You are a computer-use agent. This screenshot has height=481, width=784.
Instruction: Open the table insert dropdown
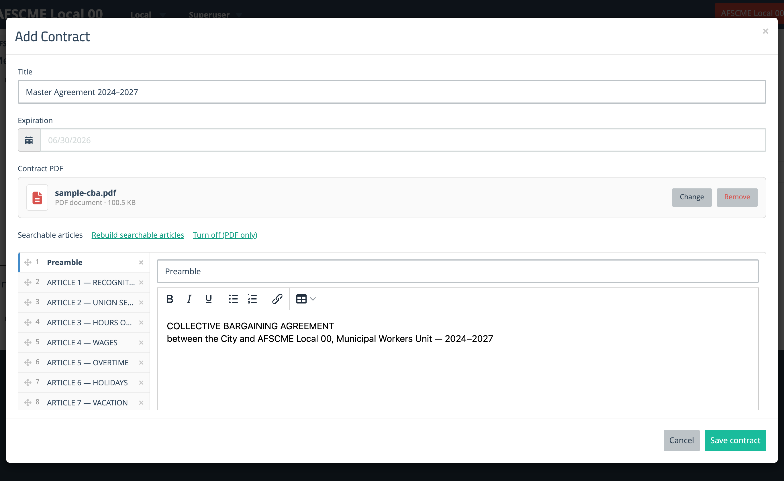point(305,299)
